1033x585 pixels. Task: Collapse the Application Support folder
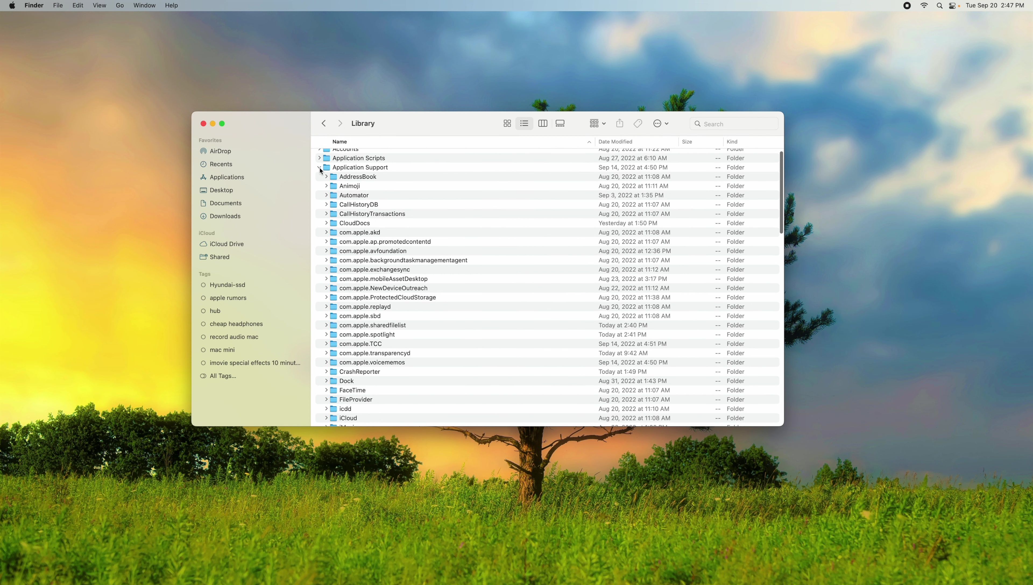[319, 167]
